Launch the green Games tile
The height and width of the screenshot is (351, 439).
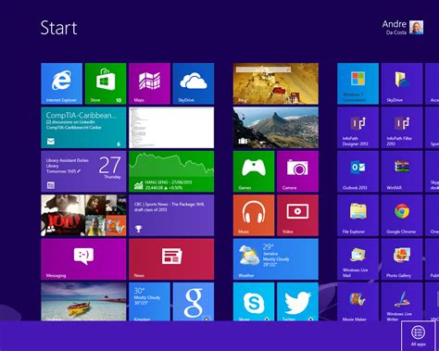(x=254, y=171)
